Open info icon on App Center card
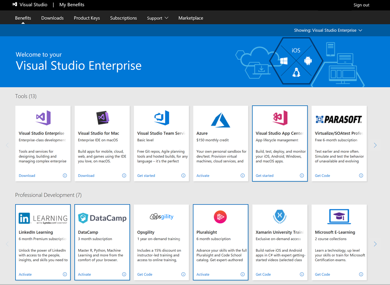The height and width of the screenshot is (285, 390). (x=302, y=175)
